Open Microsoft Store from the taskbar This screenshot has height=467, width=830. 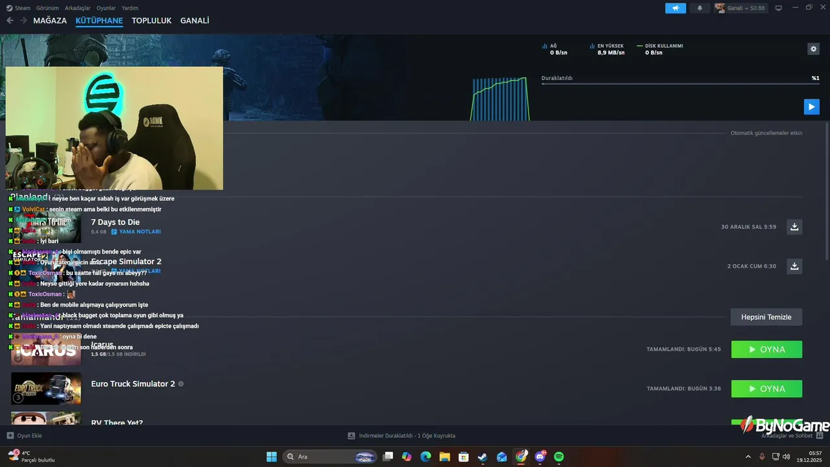tap(464, 457)
